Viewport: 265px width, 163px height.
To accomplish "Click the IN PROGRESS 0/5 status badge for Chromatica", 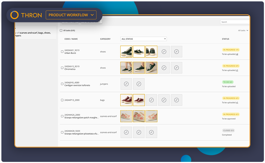I will (x=230, y=66).
